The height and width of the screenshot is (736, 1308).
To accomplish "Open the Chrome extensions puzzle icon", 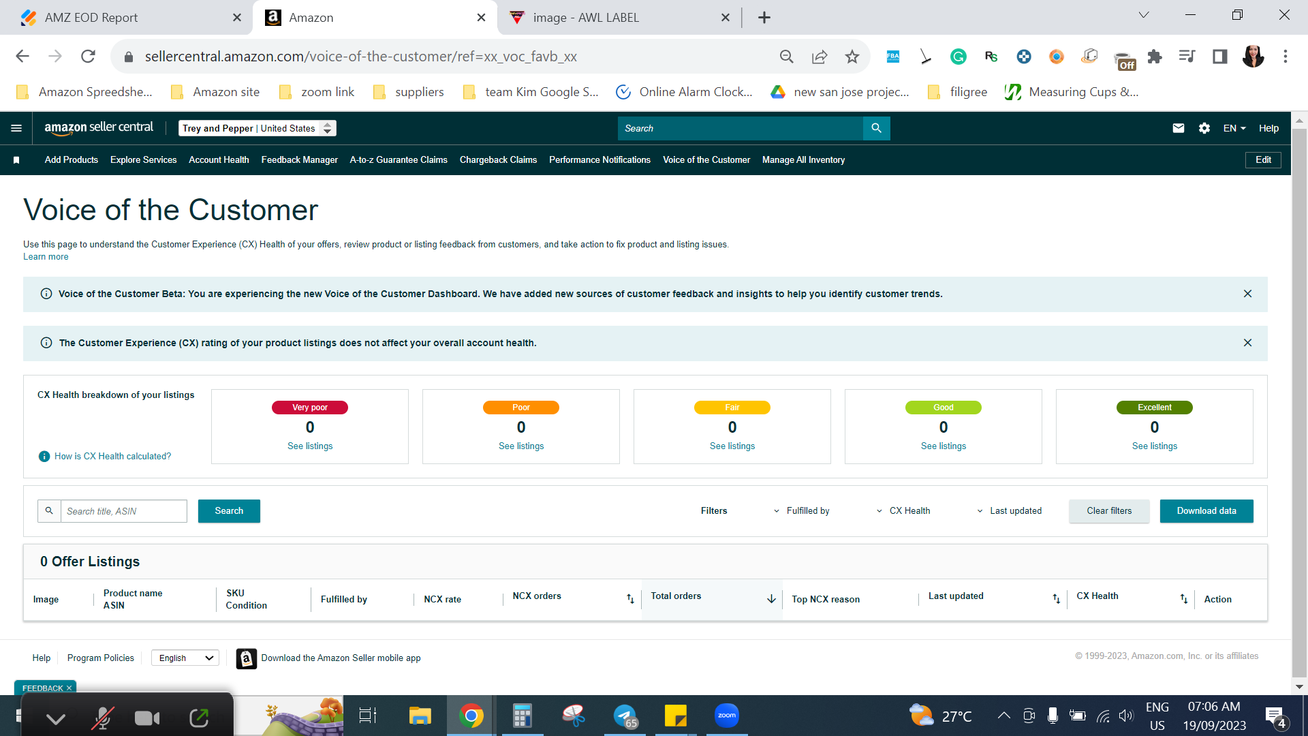I will [1155, 57].
